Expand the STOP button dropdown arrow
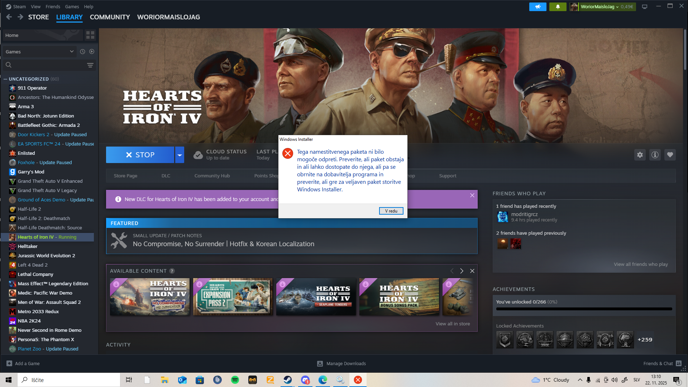This screenshot has height=387, width=688. [x=180, y=155]
